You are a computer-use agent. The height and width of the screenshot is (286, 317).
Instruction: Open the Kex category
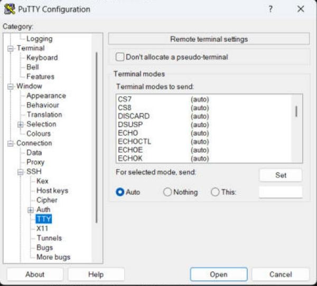42,181
